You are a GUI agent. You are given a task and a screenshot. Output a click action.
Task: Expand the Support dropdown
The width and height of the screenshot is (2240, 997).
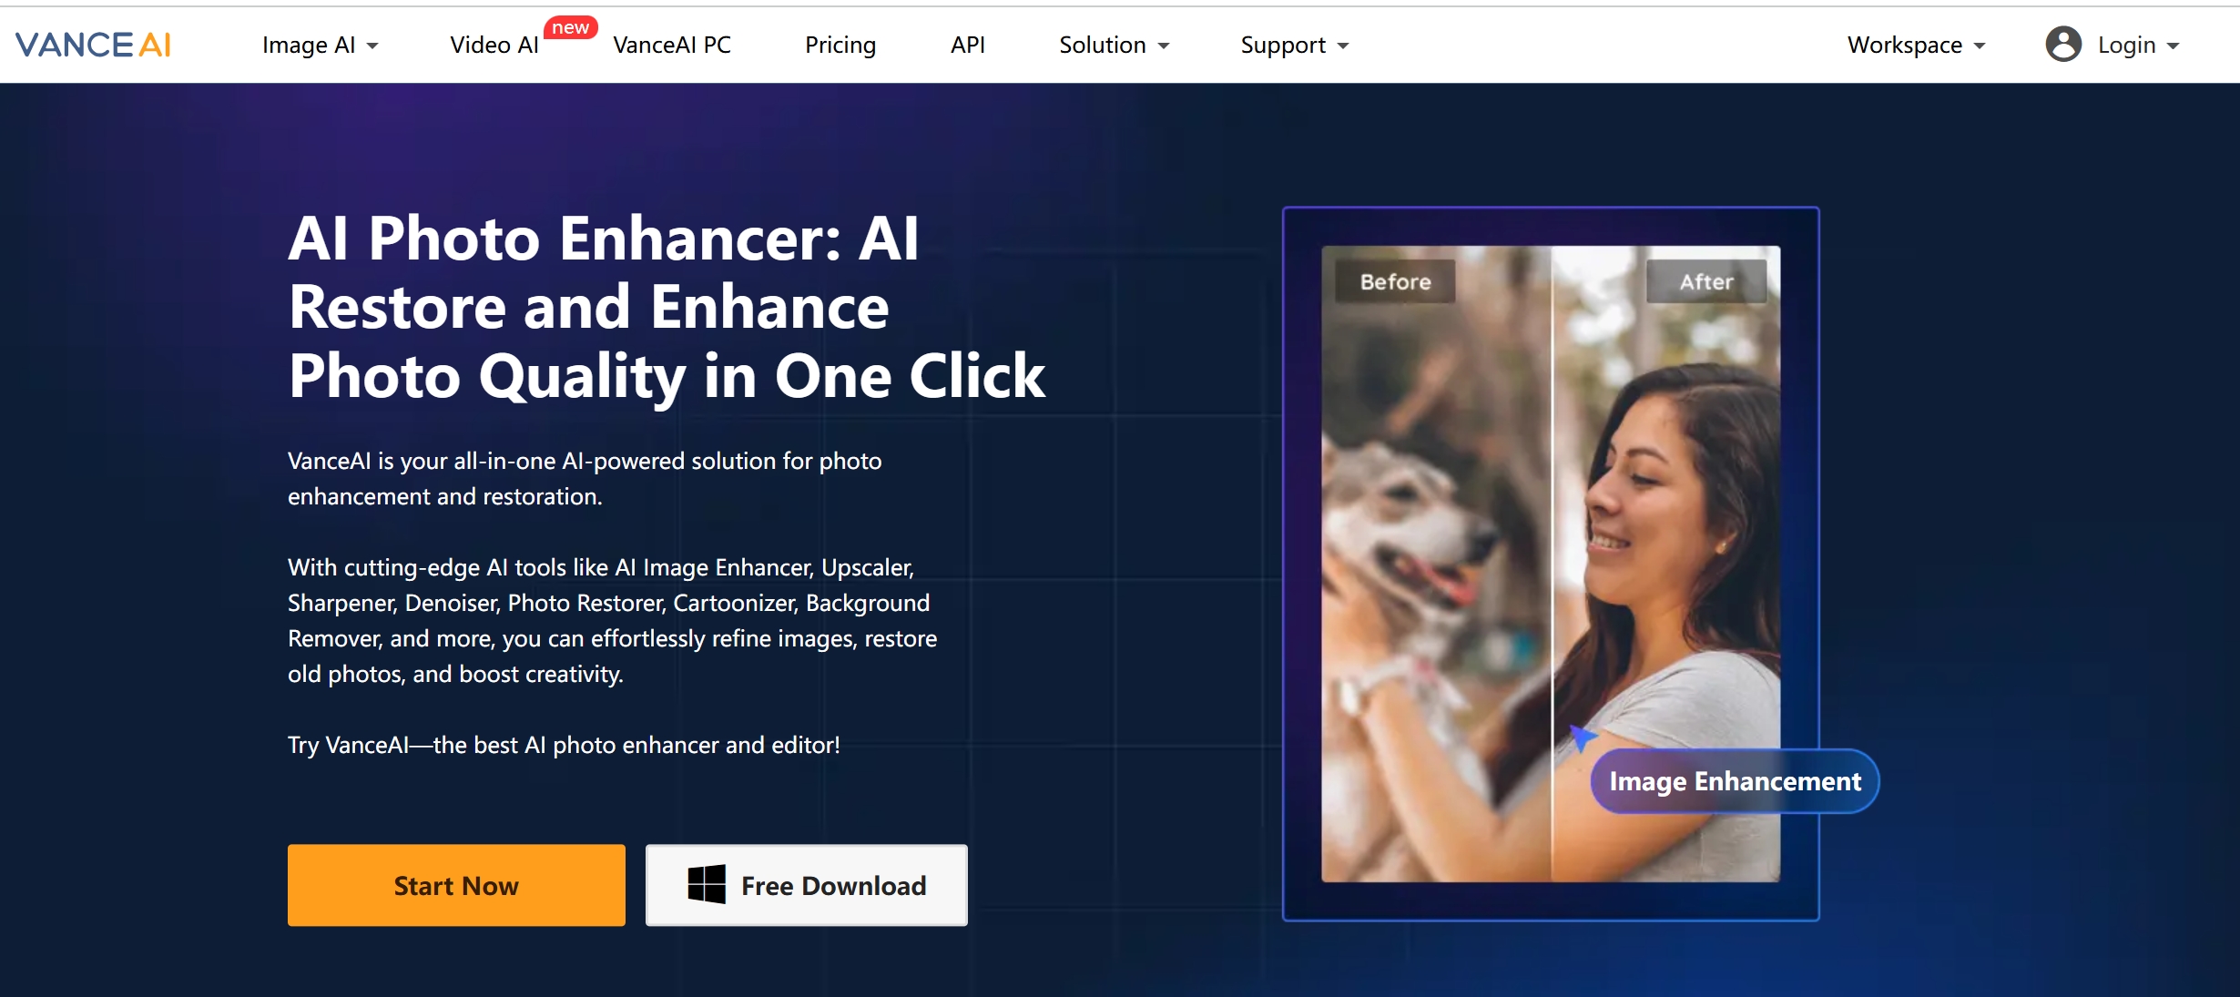point(1295,45)
